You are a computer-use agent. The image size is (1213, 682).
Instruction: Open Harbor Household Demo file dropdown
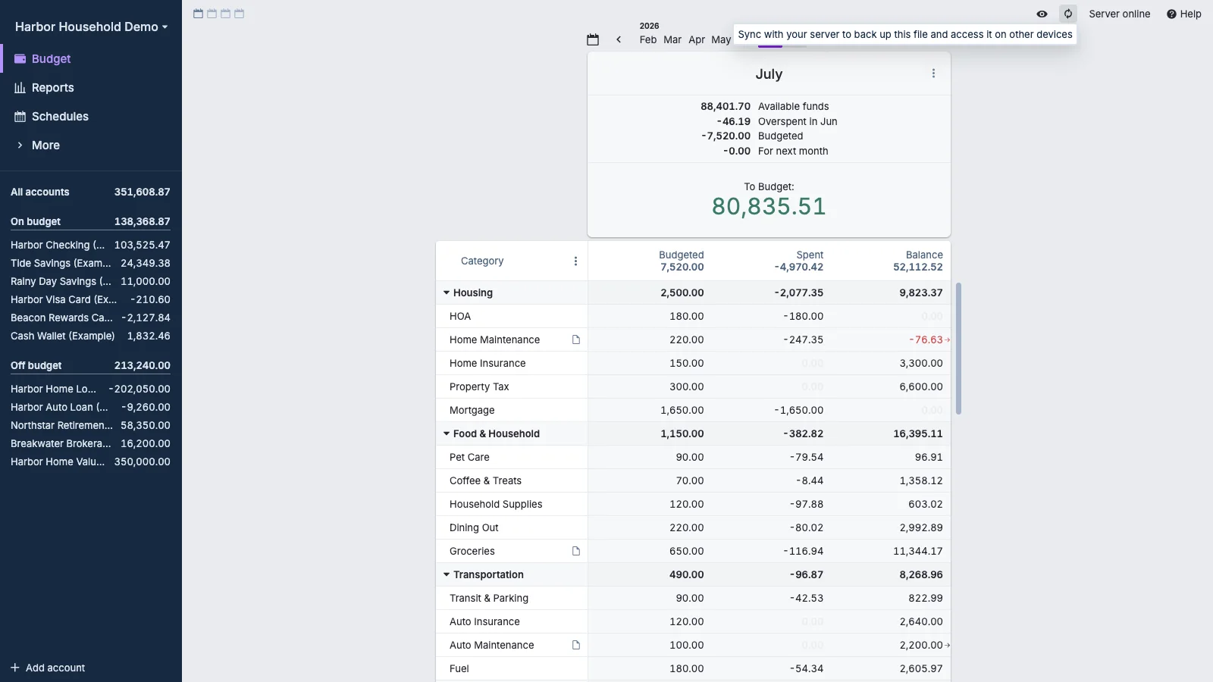[91, 27]
